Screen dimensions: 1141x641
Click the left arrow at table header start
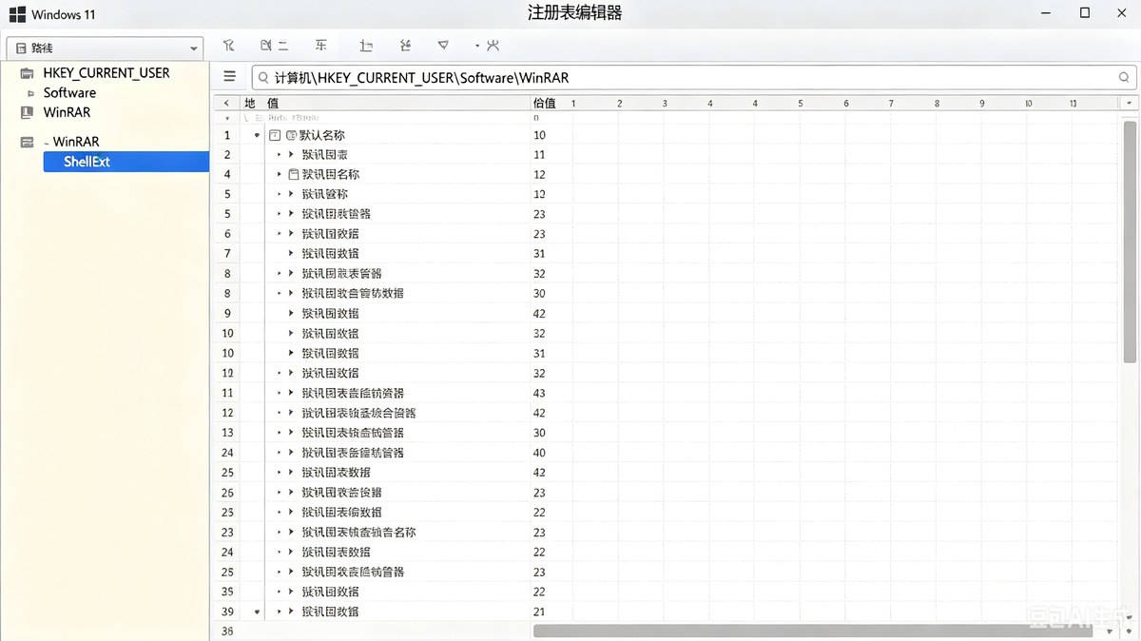tap(226, 103)
